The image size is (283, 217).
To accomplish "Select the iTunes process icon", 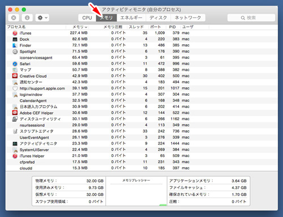I will pos(15,33).
